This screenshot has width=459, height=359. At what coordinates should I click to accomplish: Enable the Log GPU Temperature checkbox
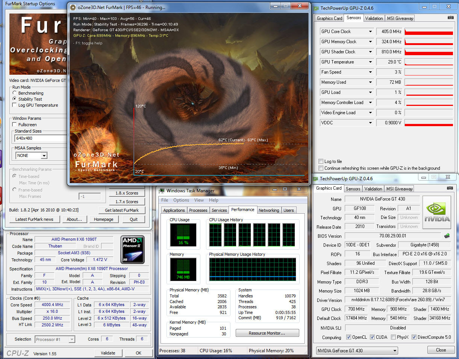[x=15, y=105]
